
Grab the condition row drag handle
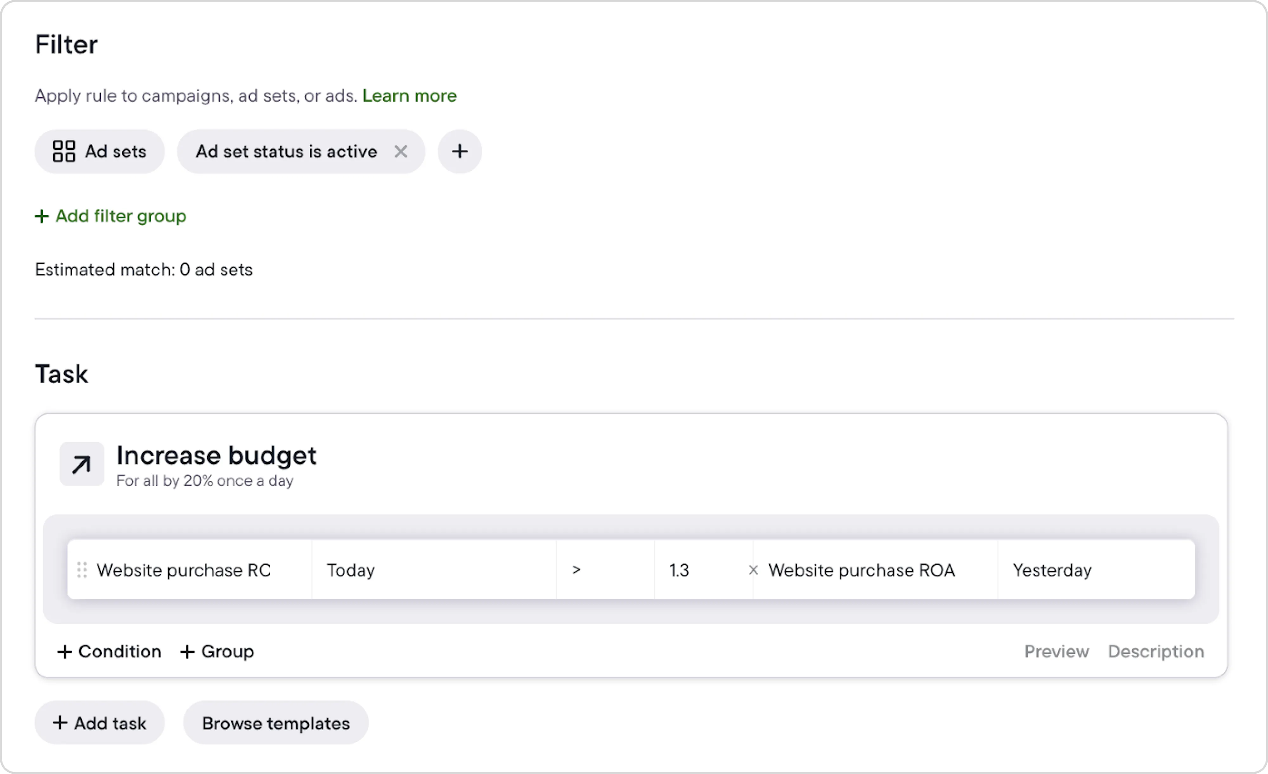(82, 570)
